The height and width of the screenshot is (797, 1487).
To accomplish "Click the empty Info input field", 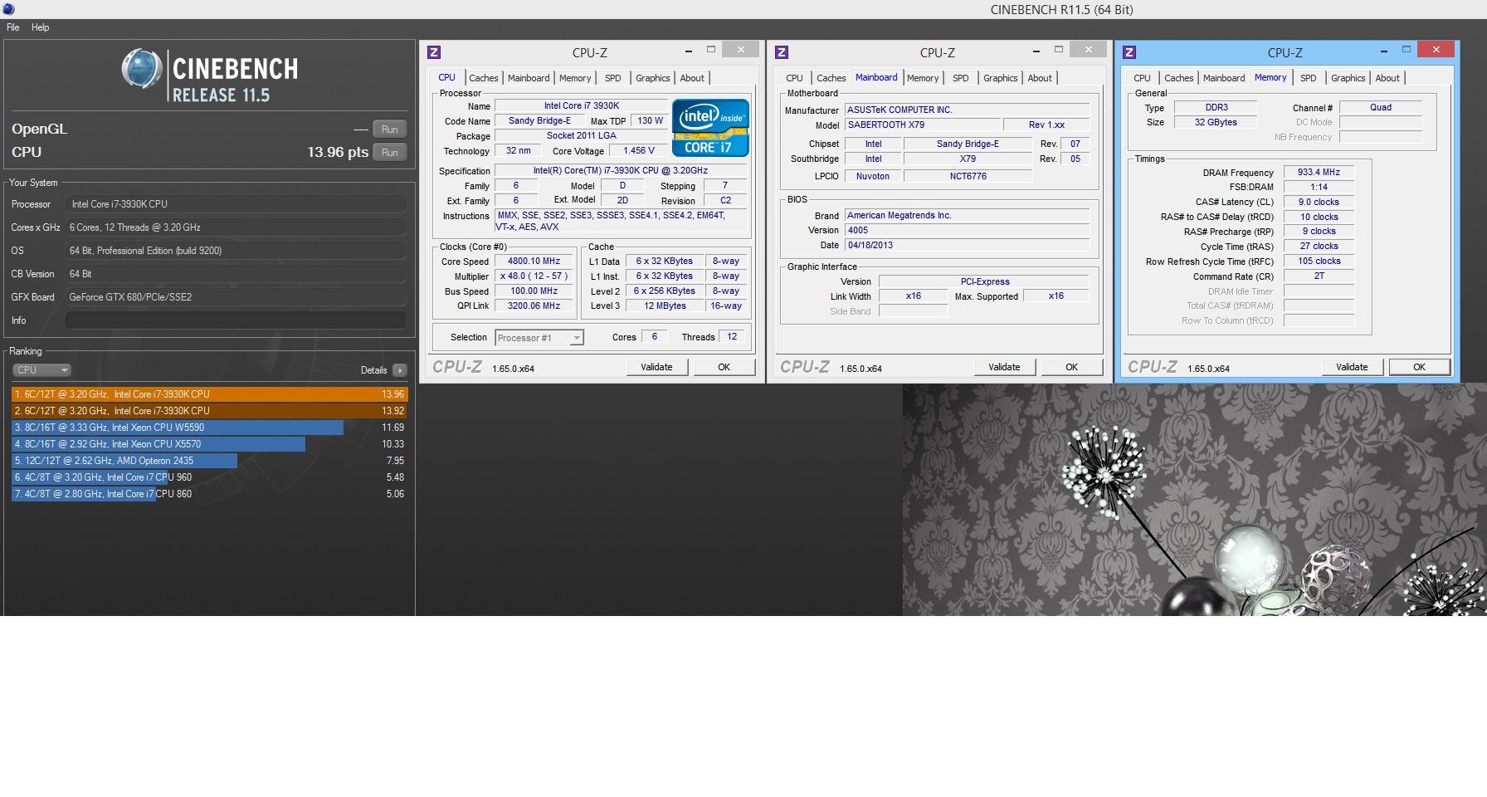I will 236,320.
